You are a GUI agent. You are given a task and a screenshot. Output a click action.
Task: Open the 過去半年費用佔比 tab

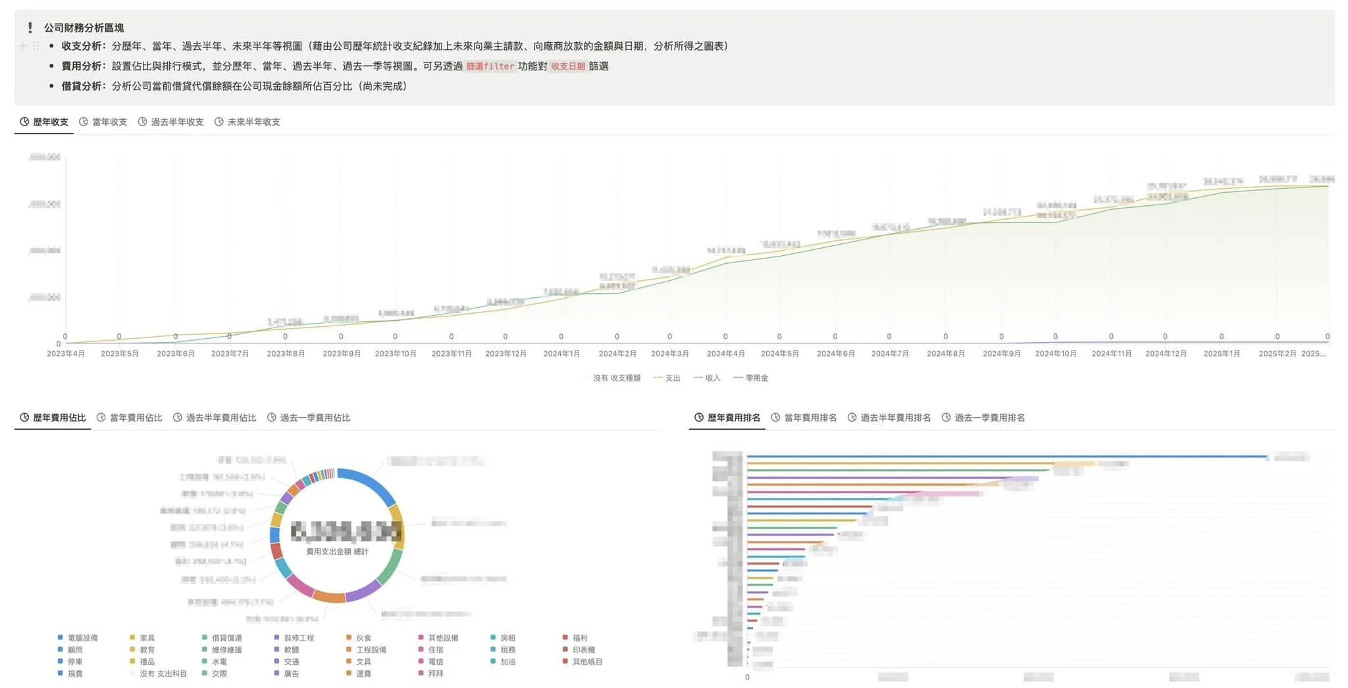click(215, 418)
